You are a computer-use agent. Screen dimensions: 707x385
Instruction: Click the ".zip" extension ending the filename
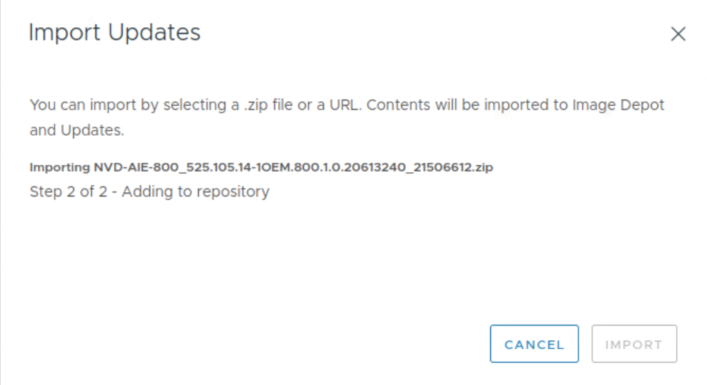coord(482,168)
